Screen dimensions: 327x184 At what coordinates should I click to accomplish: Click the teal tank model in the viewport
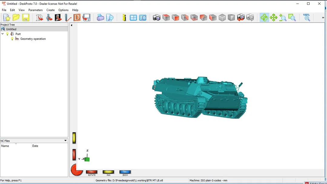coord(200,97)
